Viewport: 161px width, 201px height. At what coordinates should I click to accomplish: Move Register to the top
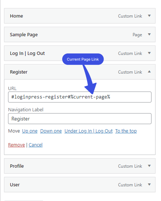click(126, 131)
